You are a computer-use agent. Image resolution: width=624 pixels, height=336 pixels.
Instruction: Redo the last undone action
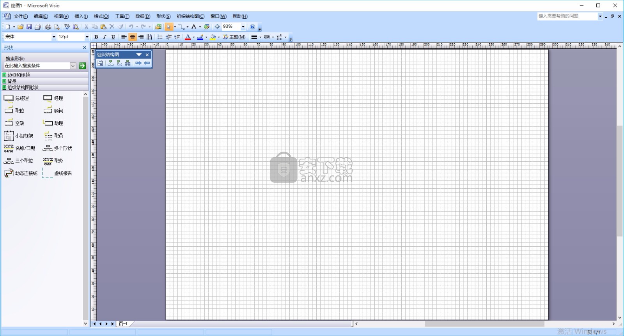tap(144, 27)
